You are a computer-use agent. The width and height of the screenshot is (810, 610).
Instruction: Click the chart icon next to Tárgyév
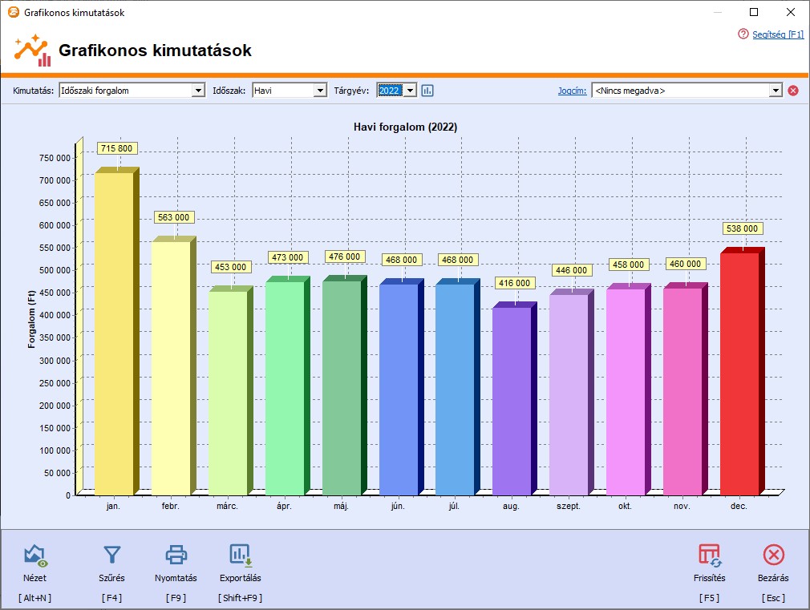[427, 91]
